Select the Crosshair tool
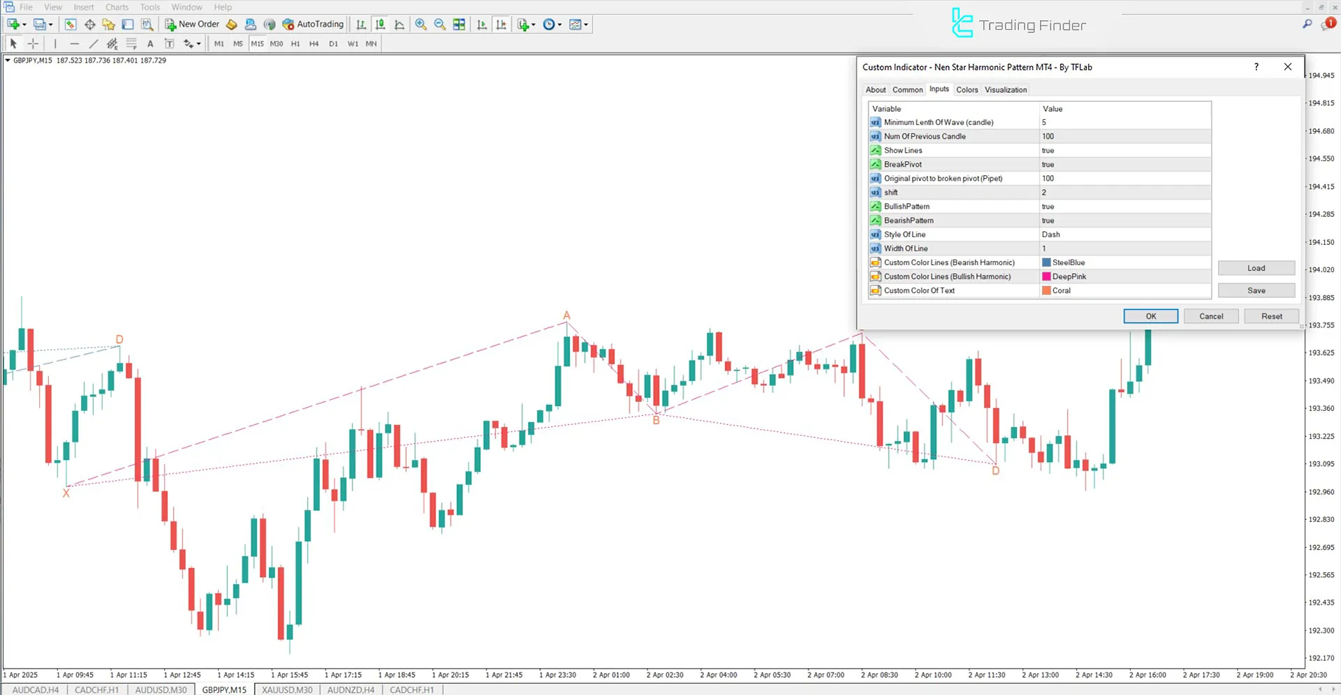Screen dimensions: 1341x695 (x=33, y=43)
